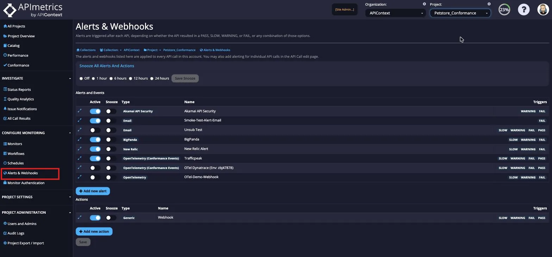Screen dimensions: 552x257
Task: Go to Monitors in sidebar
Action: point(13,144)
